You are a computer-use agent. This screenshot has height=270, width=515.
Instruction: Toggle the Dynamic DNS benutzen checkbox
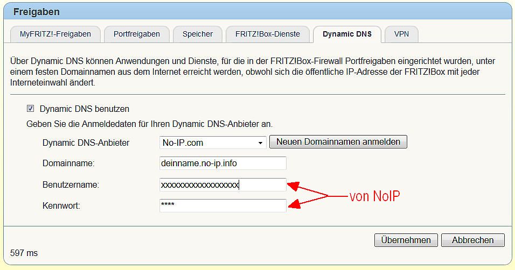tap(30, 109)
